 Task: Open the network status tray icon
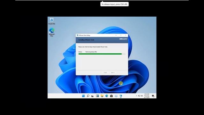[x=139, y=96]
